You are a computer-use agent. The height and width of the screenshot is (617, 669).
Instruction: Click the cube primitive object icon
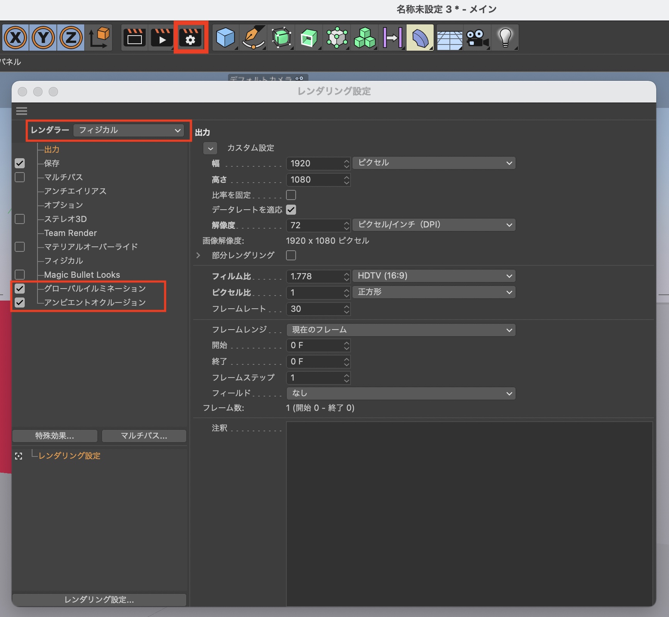225,38
